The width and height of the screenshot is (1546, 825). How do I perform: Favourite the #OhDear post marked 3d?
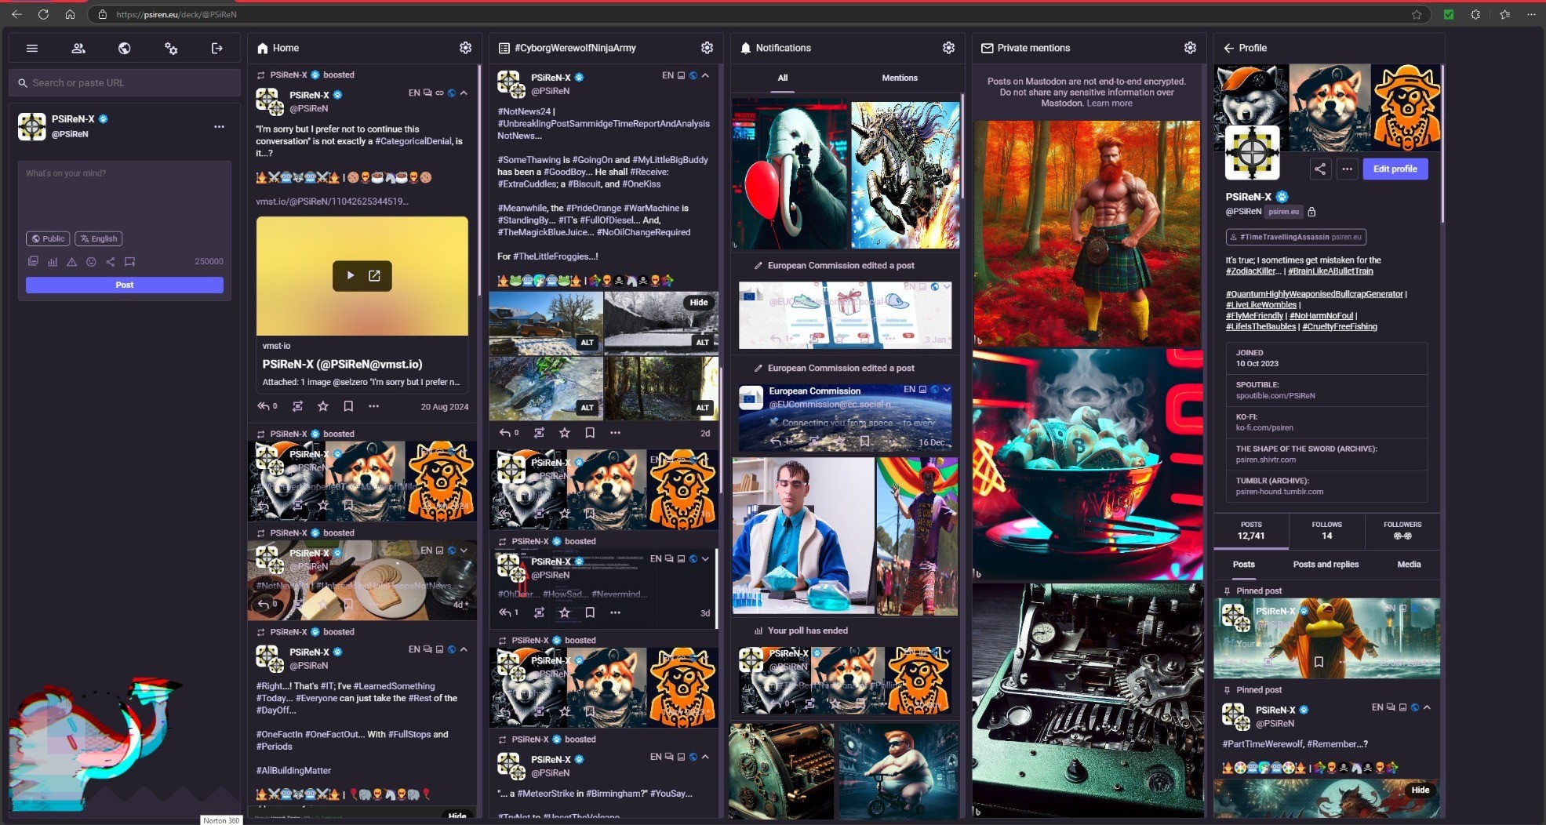[564, 612]
